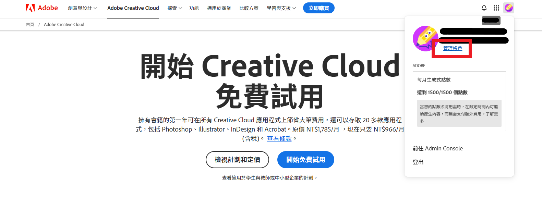Click the profile avatar in the header

point(509,8)
